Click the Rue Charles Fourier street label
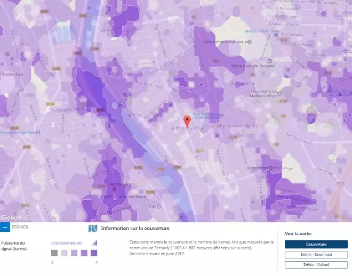Screen dimensions: 352x276 point(68,109)
